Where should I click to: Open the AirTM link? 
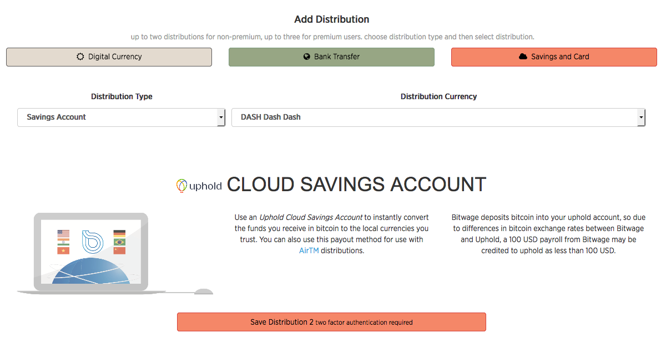(x=309, y=250)
